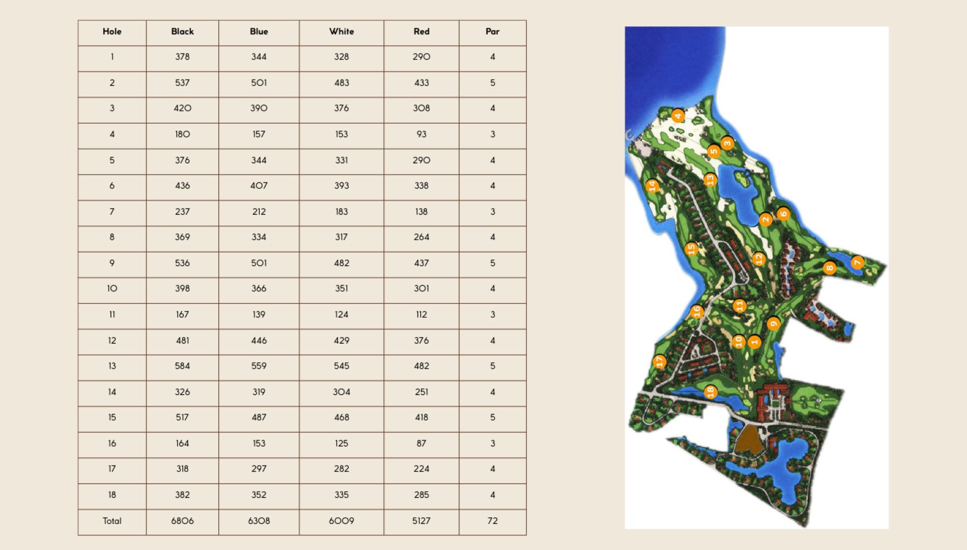Select the White column header
This screenshot has width=967, height=550.
click(341, 32)
